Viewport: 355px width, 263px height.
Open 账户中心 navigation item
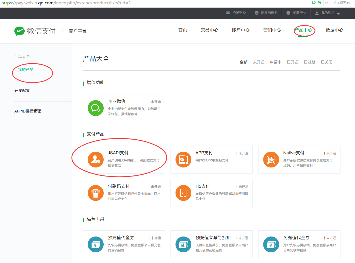(241, 30)
